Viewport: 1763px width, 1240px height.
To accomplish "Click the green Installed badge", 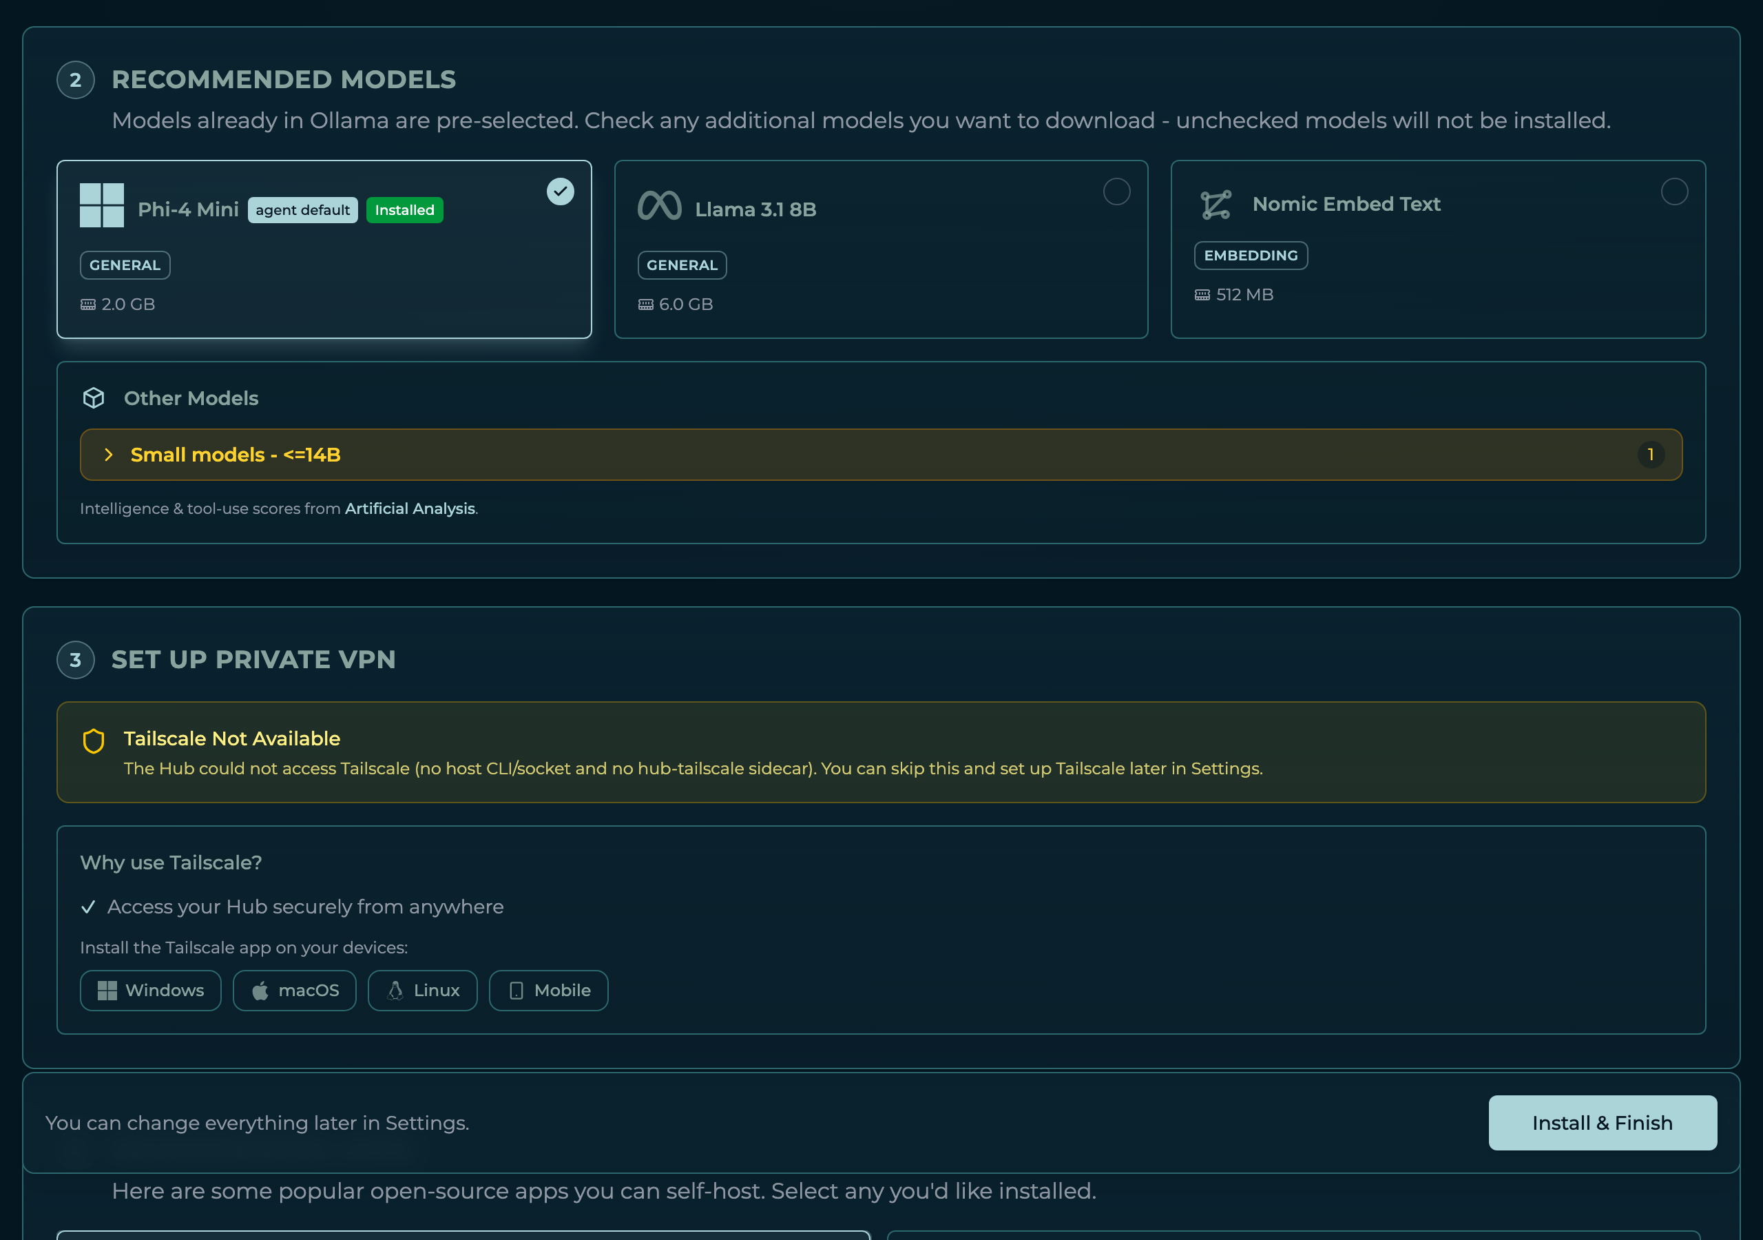I will pyautogui.click(x=405, y=209).
